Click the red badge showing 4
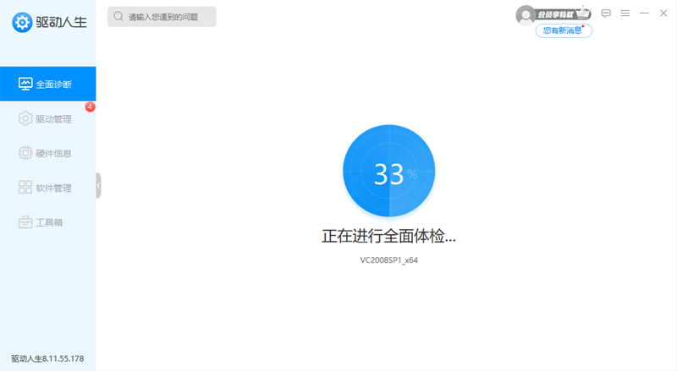The image size is (677, 371). pos(90,107)
